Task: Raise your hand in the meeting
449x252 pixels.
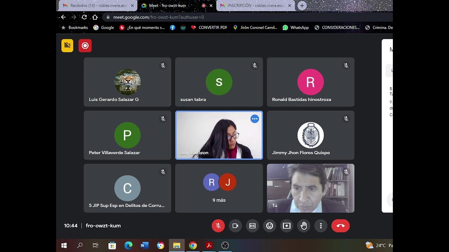Action: tap(304, 226)
